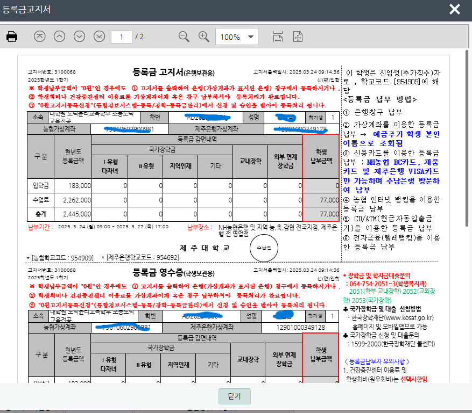This screenshot has width=472, height=413.
Task: Go to the previous page
Action: tap(59, 37)
